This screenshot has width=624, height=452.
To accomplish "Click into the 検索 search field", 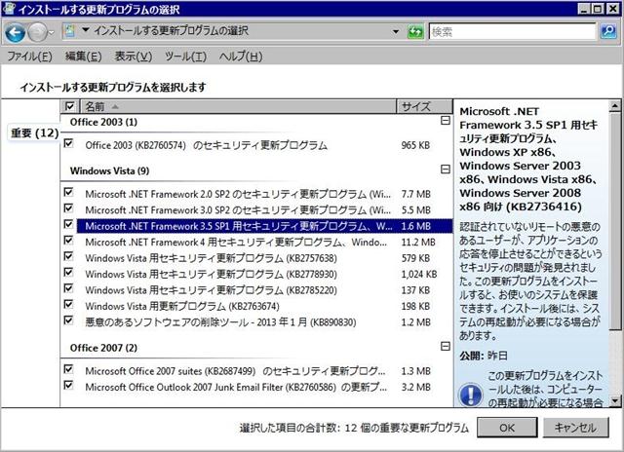I will pos(513,31).
